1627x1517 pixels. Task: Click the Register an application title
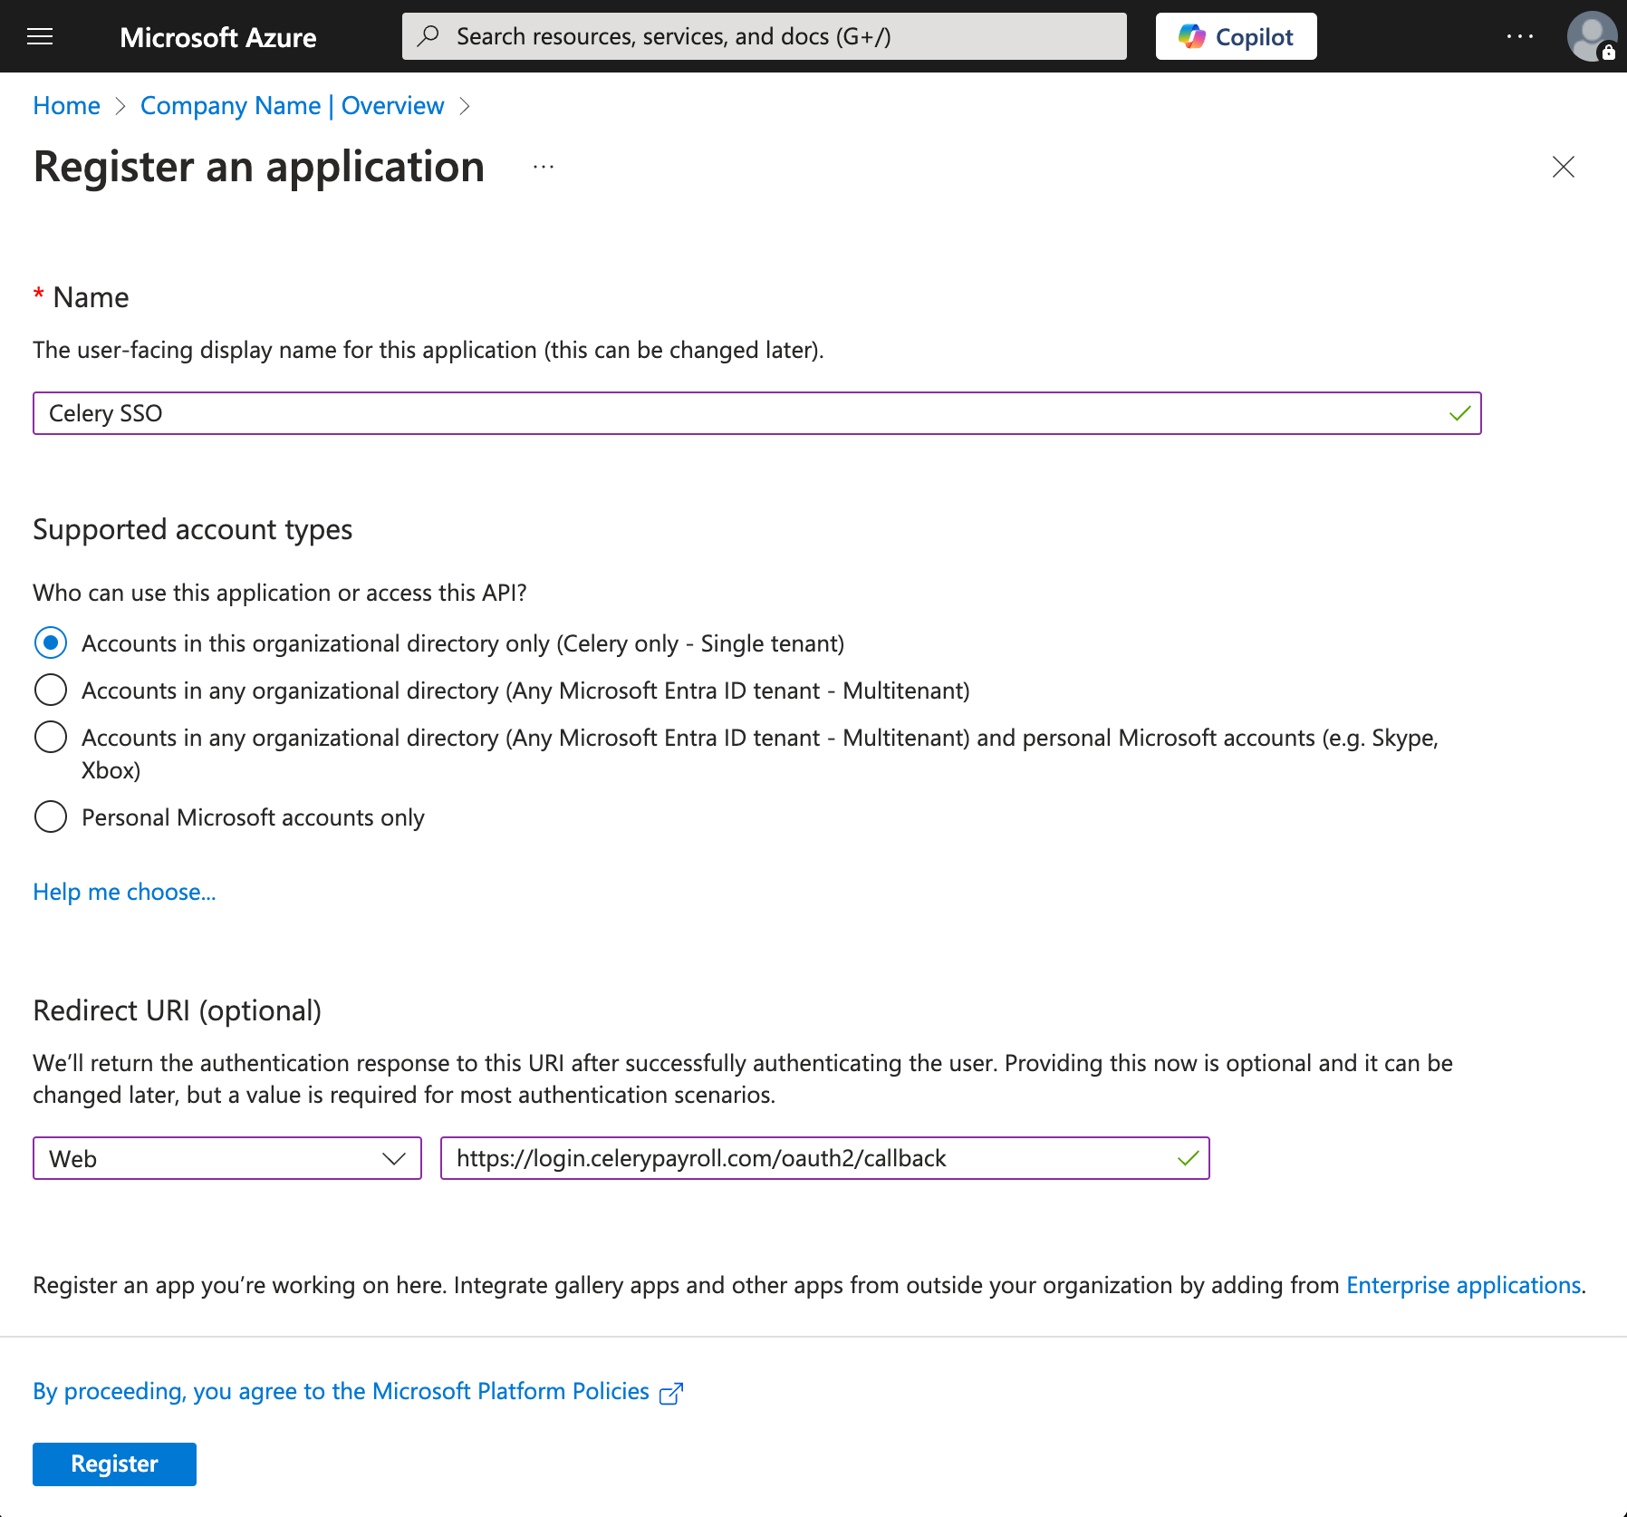[259, 167]
